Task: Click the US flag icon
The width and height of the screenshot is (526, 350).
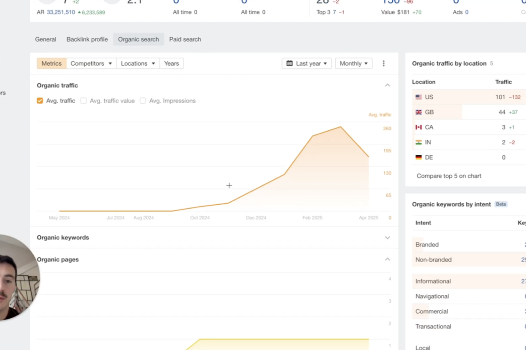Action: pyautogui.click(x=419, y=97)
